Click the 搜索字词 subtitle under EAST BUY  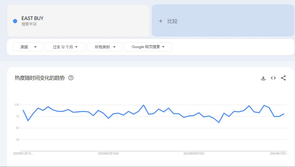point(29,24)
